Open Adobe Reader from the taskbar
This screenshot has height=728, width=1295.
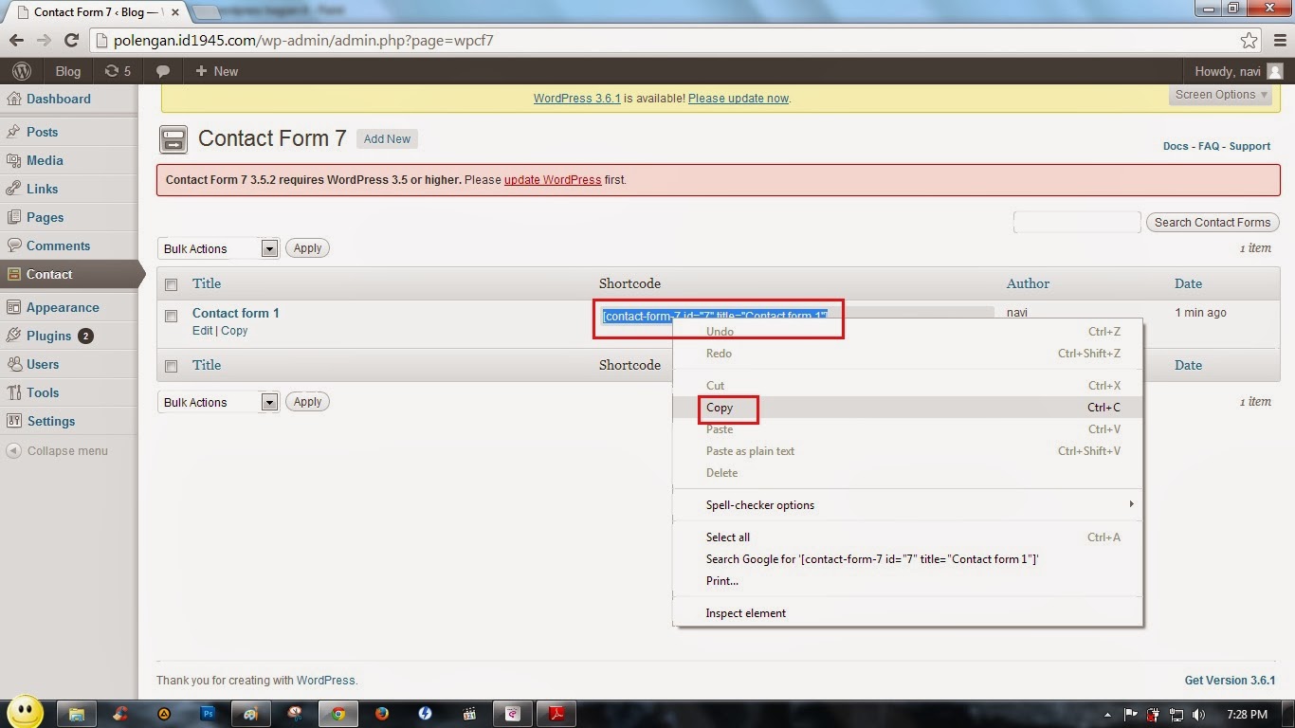point(556,714)
